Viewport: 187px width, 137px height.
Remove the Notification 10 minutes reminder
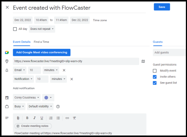click(72, 79)
